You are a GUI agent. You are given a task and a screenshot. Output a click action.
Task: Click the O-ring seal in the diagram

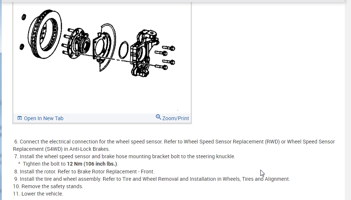tap(123, 50)
